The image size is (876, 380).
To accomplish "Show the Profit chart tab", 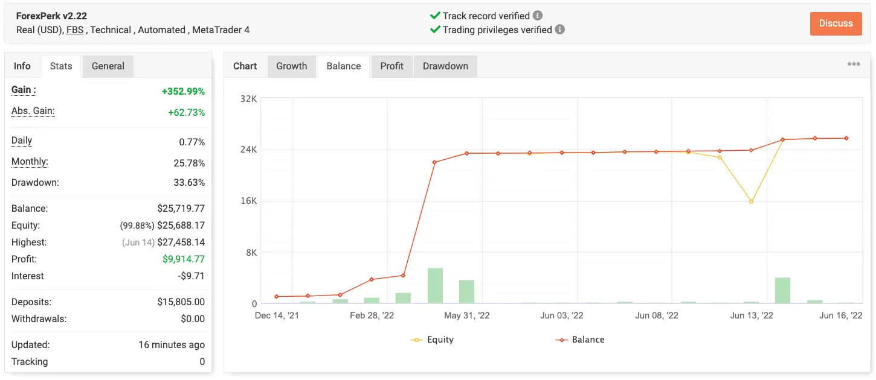I will [391, 66].
